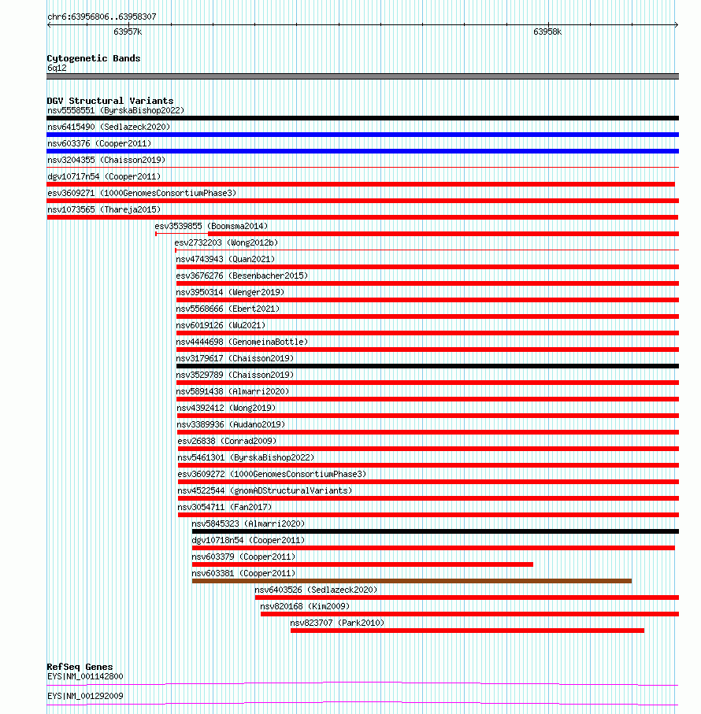The height and width of the screenshot is (714, 701).
Task: Click the red bar under nsv823707
Action: [x=468, y=631]
